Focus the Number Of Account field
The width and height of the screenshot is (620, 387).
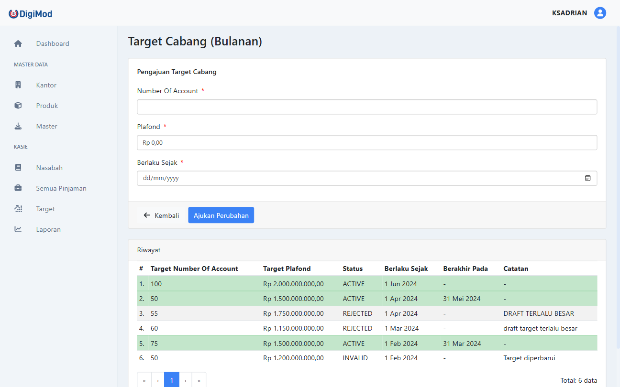366,107
